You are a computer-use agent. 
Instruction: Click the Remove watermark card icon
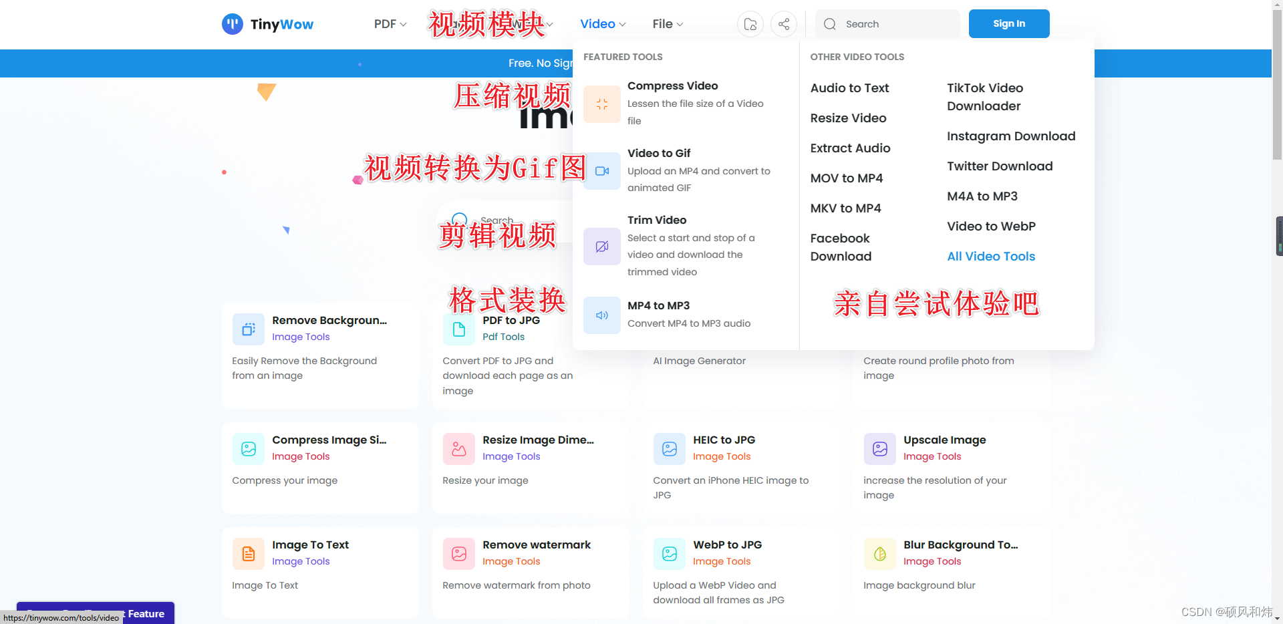pos(459,554)
